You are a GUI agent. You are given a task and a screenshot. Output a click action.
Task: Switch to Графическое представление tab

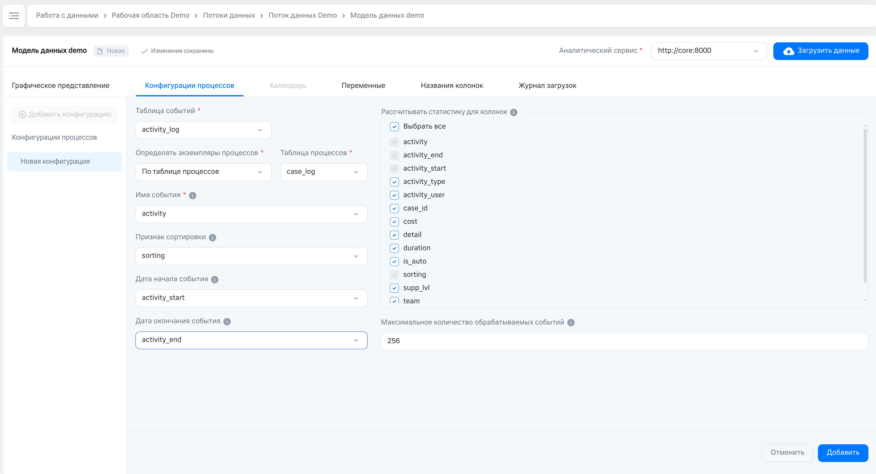click(x=61, y=85)
